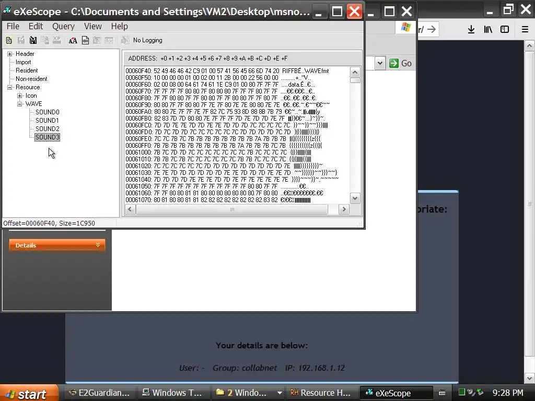
Task: Click the binary view icon labeled IOII
Action: click(85, 41)
